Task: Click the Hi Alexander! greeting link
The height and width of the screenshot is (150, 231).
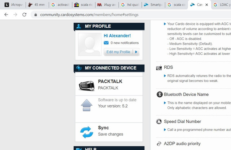Action: [117, 36]
